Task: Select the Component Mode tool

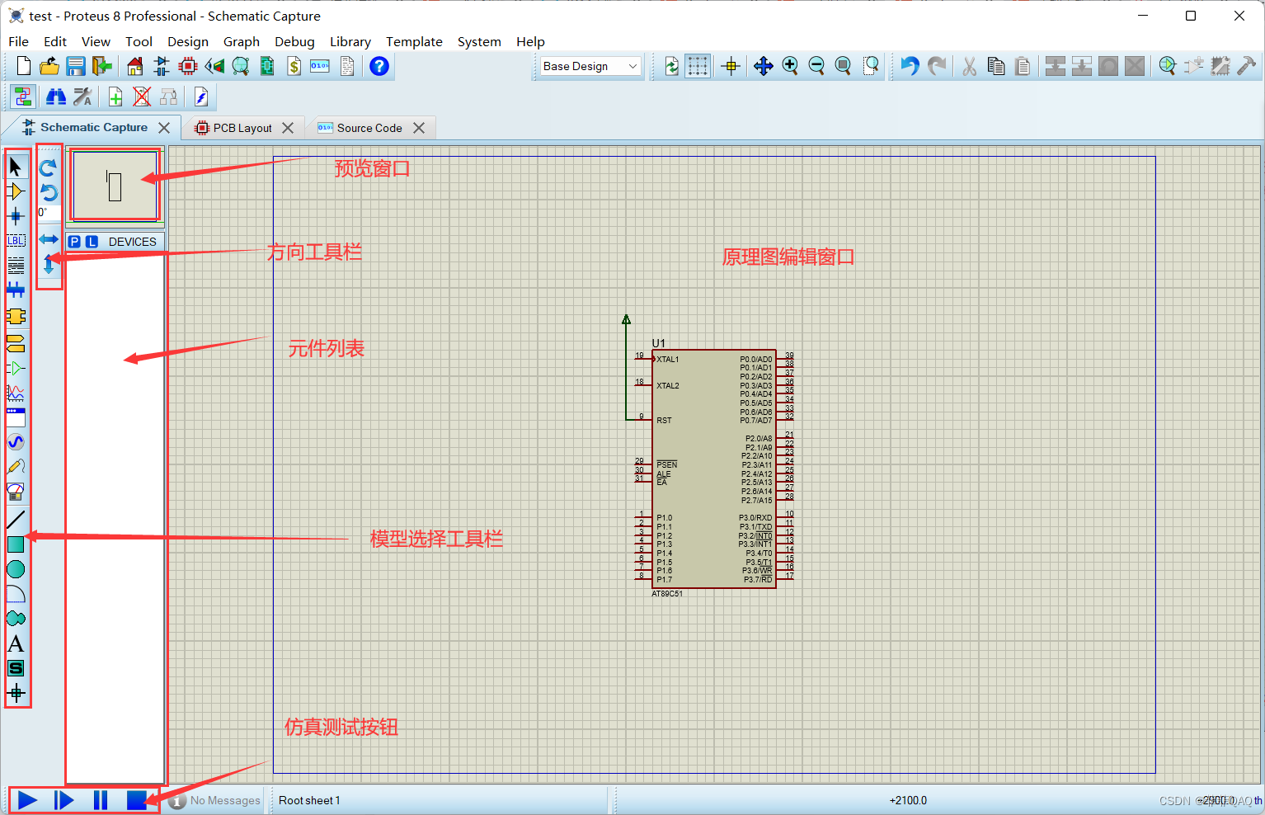Action: (16, 191)
